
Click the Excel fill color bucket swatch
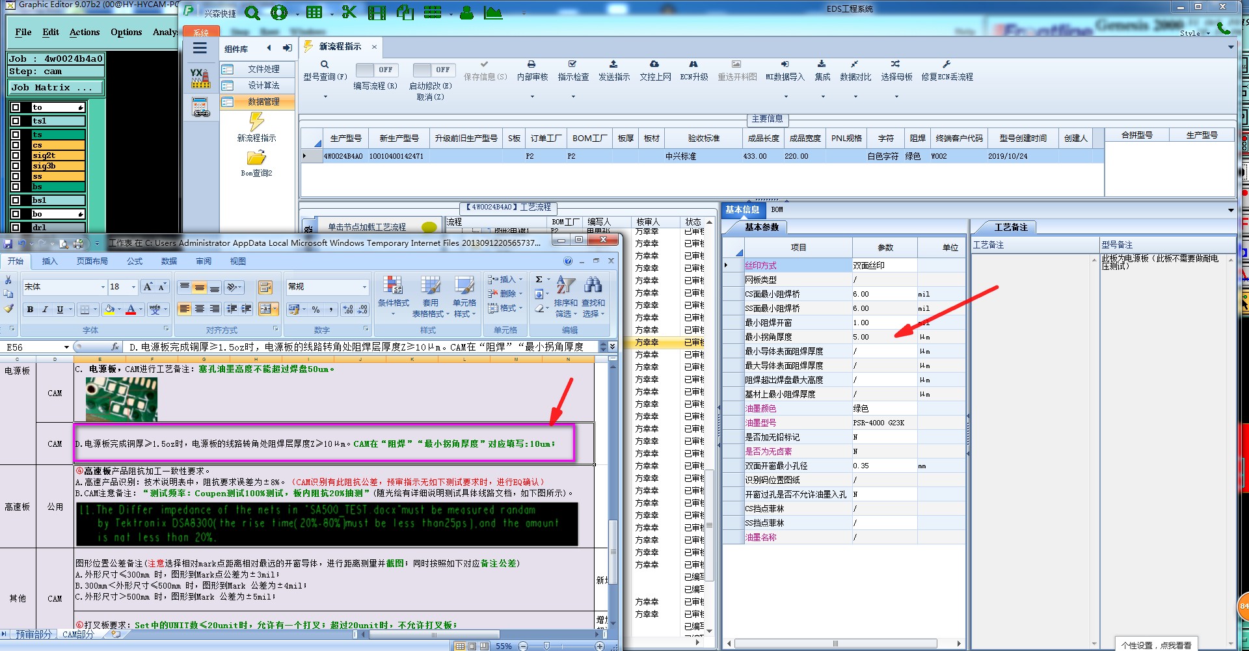(x=109, y=310)
